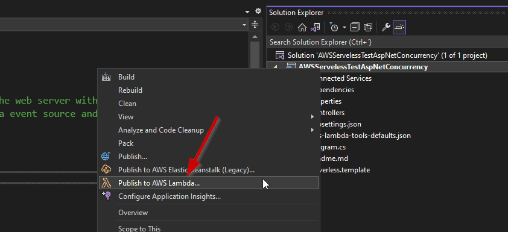Click the Application Insights lightbulb icon
The width and height of the screenshot is (508, 232).
(x=106, y=196)
